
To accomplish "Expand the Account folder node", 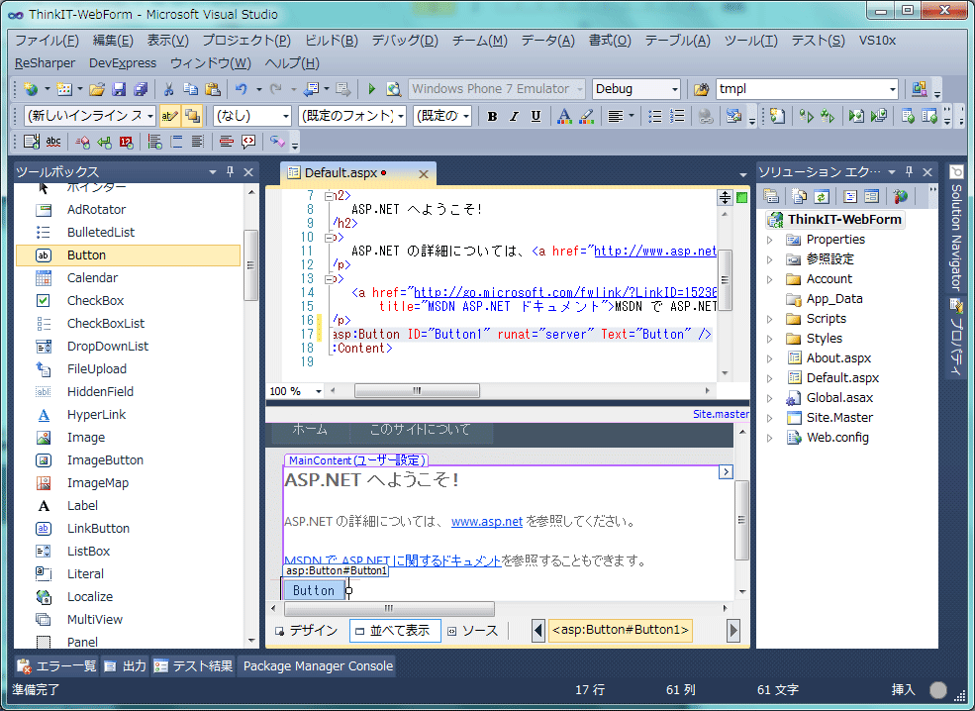I will (x=770, y=280).
